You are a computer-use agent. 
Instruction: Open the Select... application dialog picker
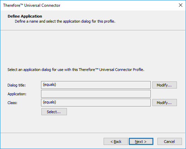(x=54, y=112)
